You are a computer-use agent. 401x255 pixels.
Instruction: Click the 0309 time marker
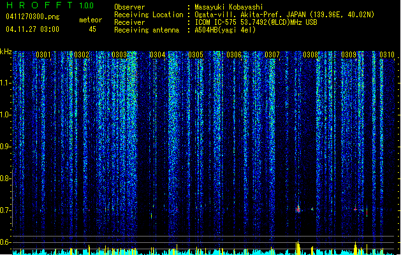349,55
